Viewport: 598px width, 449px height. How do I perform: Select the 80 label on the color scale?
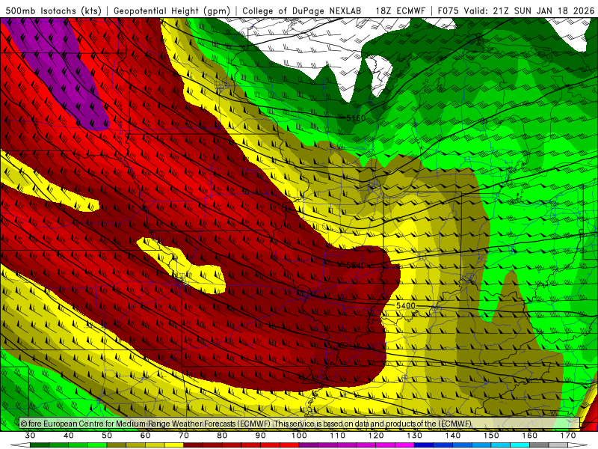(x=222, y=436)
